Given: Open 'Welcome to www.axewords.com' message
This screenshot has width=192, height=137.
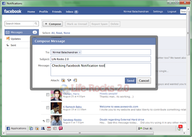Looking at the screenshot, I should coord(119,107).
